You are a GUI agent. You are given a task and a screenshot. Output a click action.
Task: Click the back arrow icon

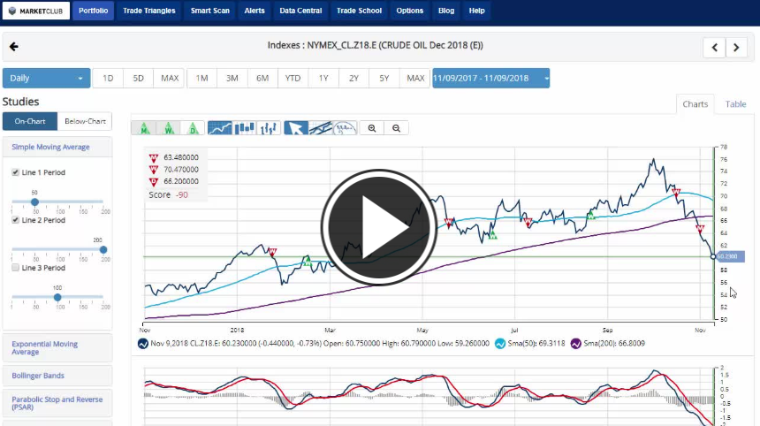[x=13, y=47]
